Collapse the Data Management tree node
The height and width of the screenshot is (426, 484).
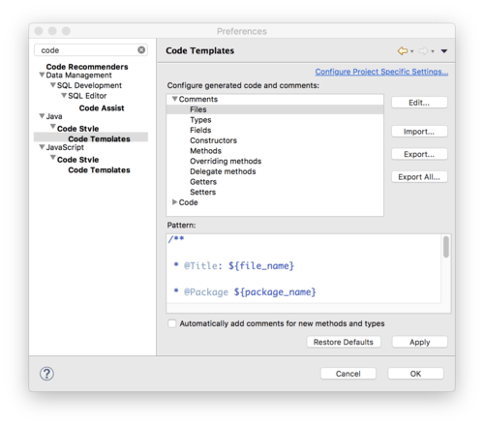[42, 75]
